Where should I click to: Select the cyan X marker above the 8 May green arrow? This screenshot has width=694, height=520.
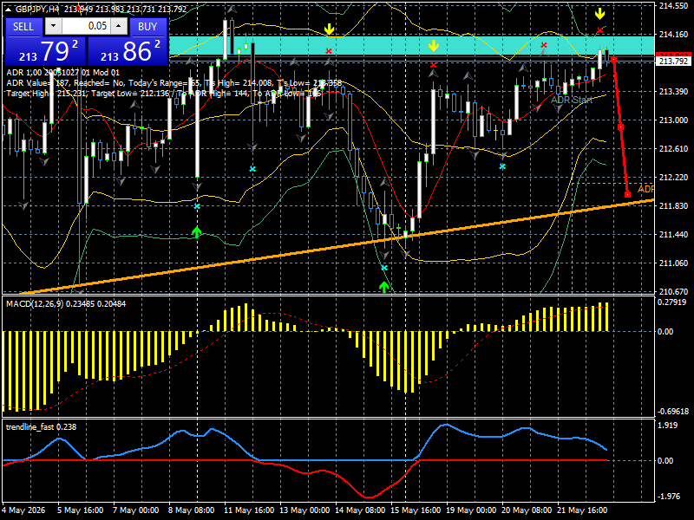point(197,206)
